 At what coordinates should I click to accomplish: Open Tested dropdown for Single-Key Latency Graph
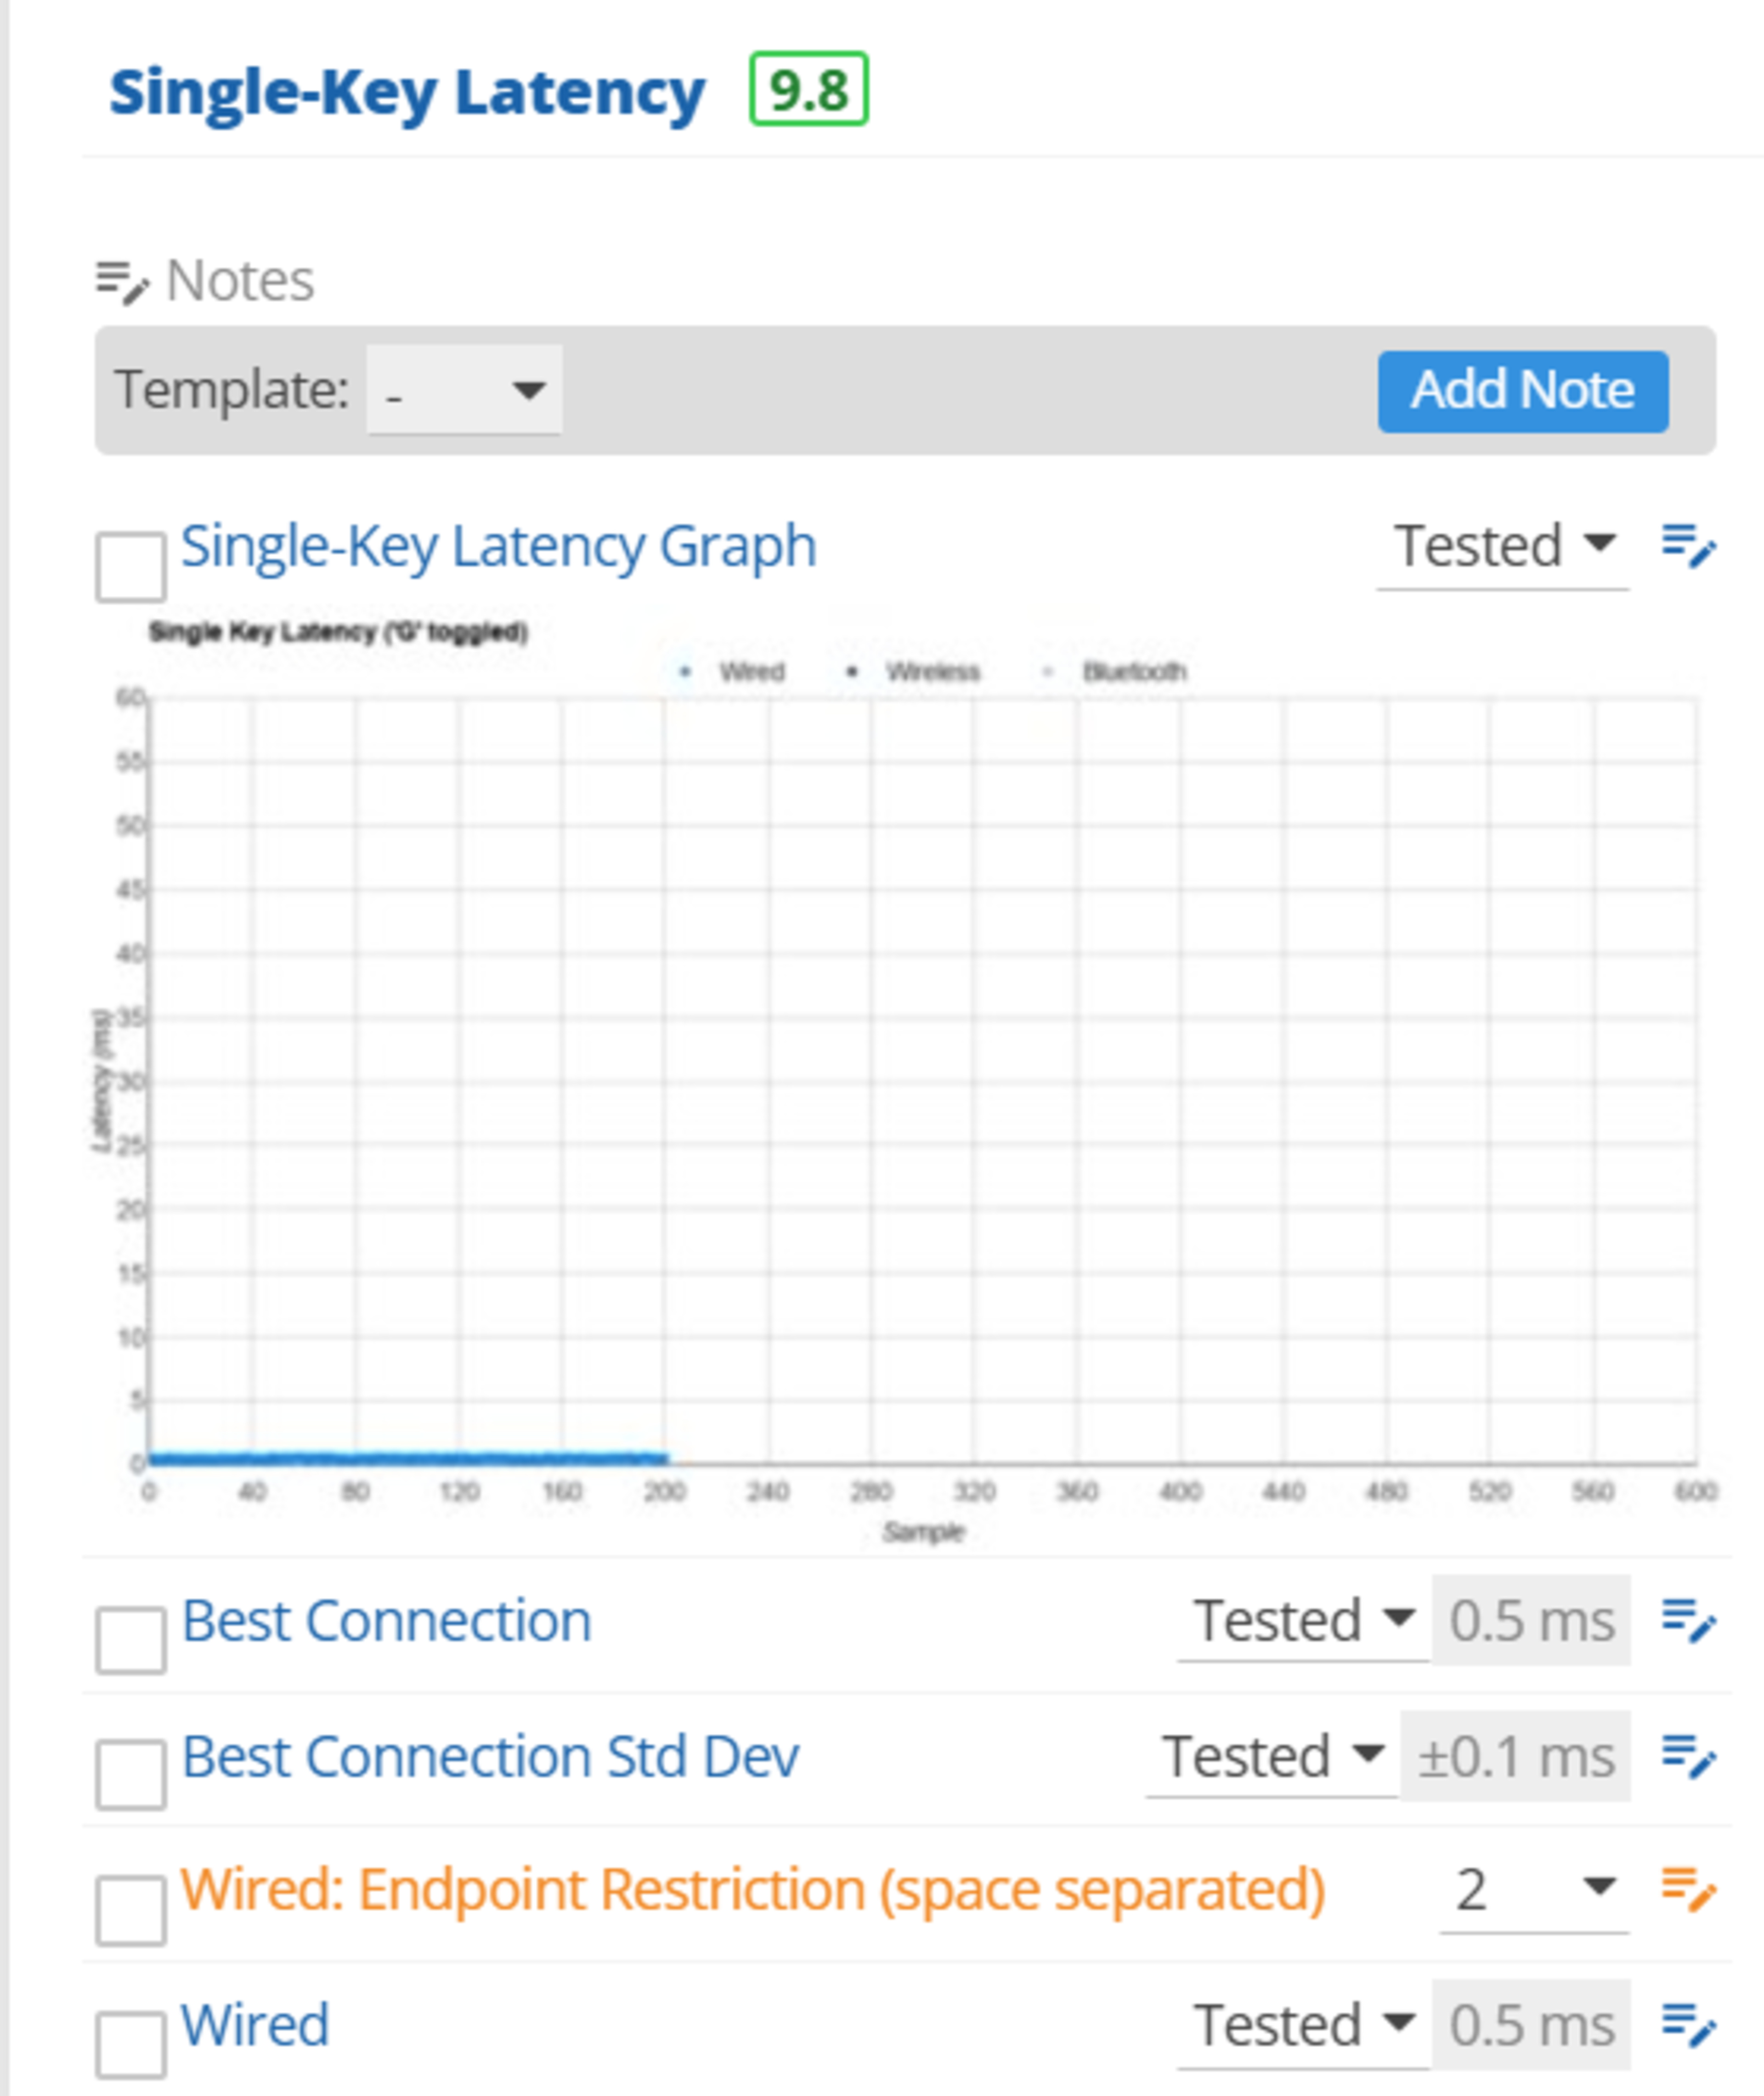1502,547
